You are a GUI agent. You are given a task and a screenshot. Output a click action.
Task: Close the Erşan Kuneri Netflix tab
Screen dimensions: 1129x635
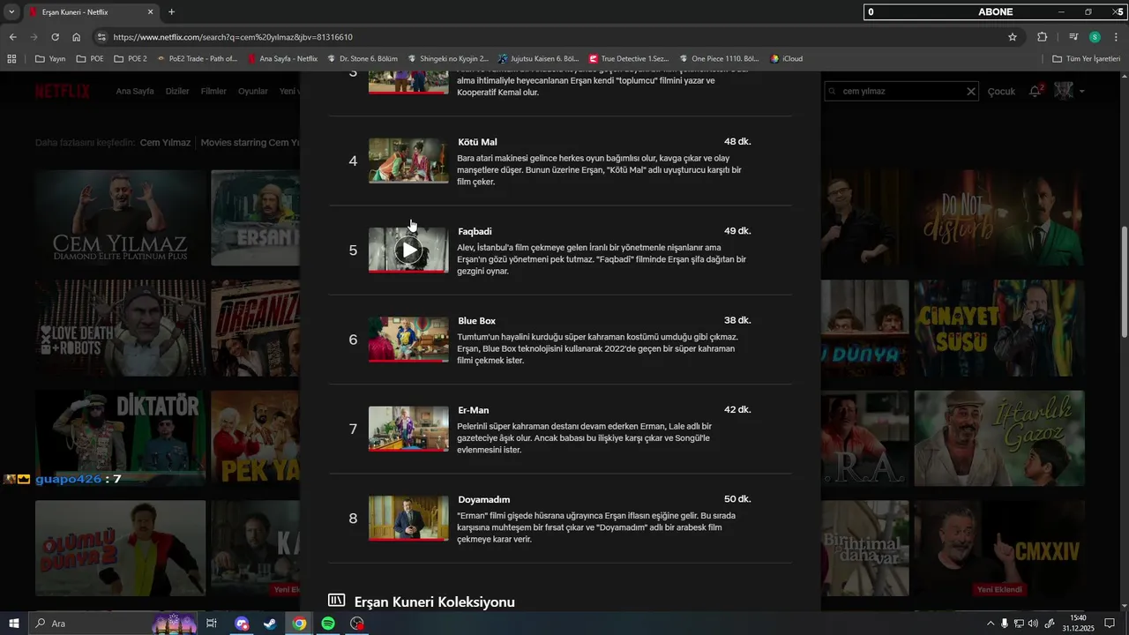[150, 12]
